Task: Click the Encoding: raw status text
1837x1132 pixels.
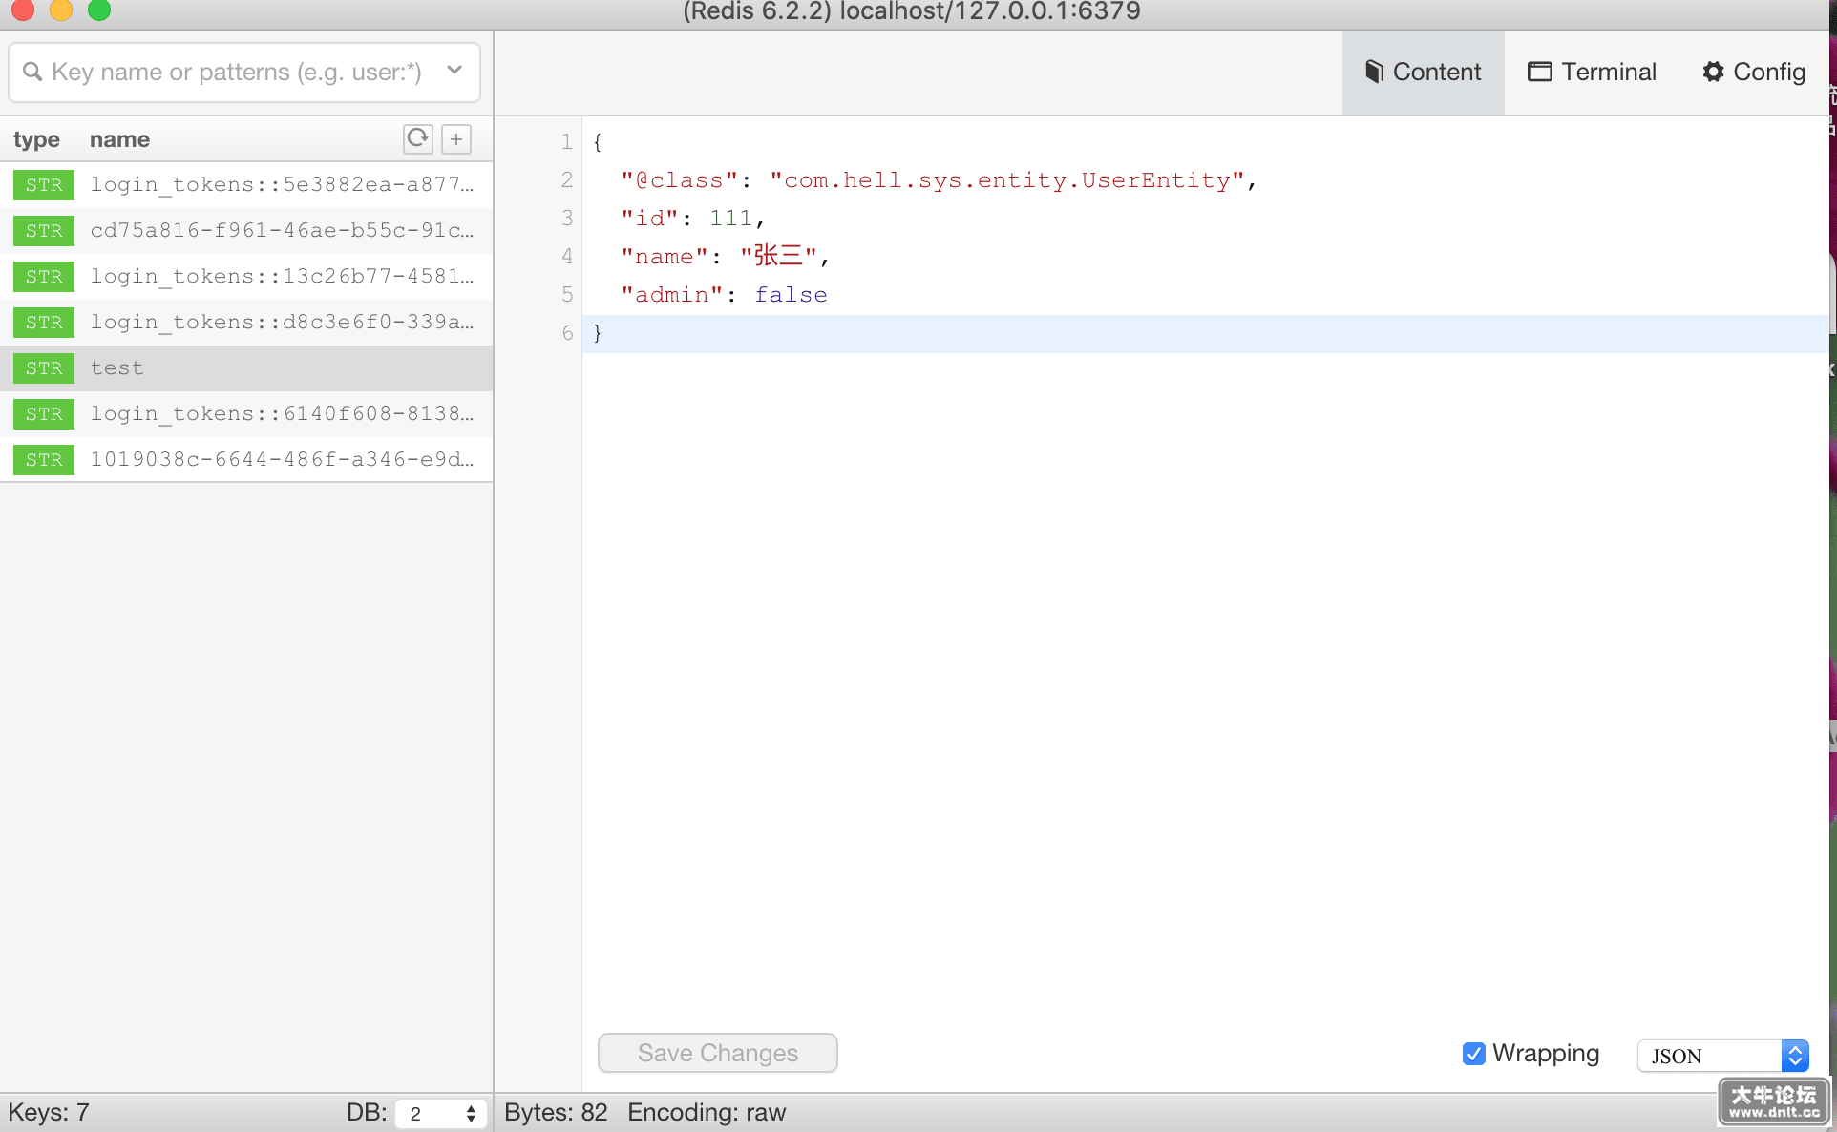Action: (x=707, y=1113)
